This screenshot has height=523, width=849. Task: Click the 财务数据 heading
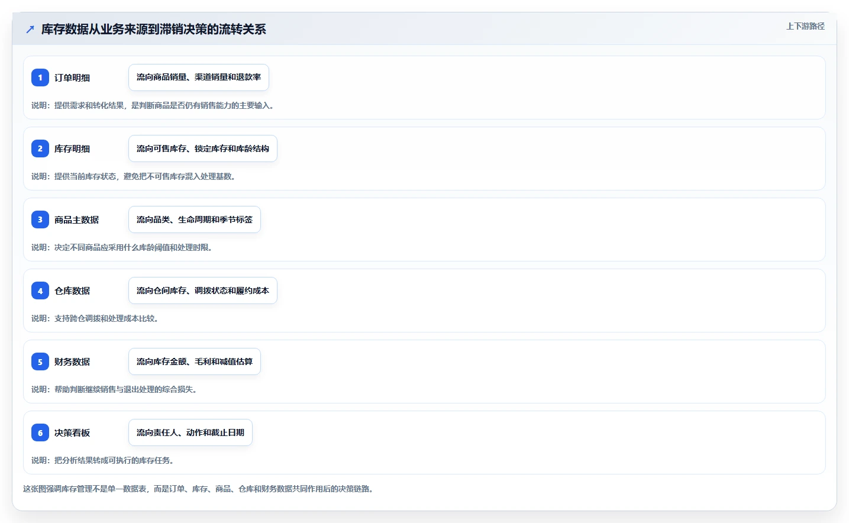72,361
